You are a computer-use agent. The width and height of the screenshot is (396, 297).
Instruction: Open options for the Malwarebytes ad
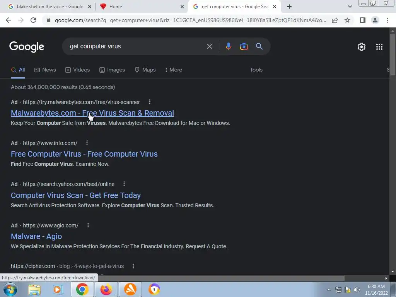point(150,102)
